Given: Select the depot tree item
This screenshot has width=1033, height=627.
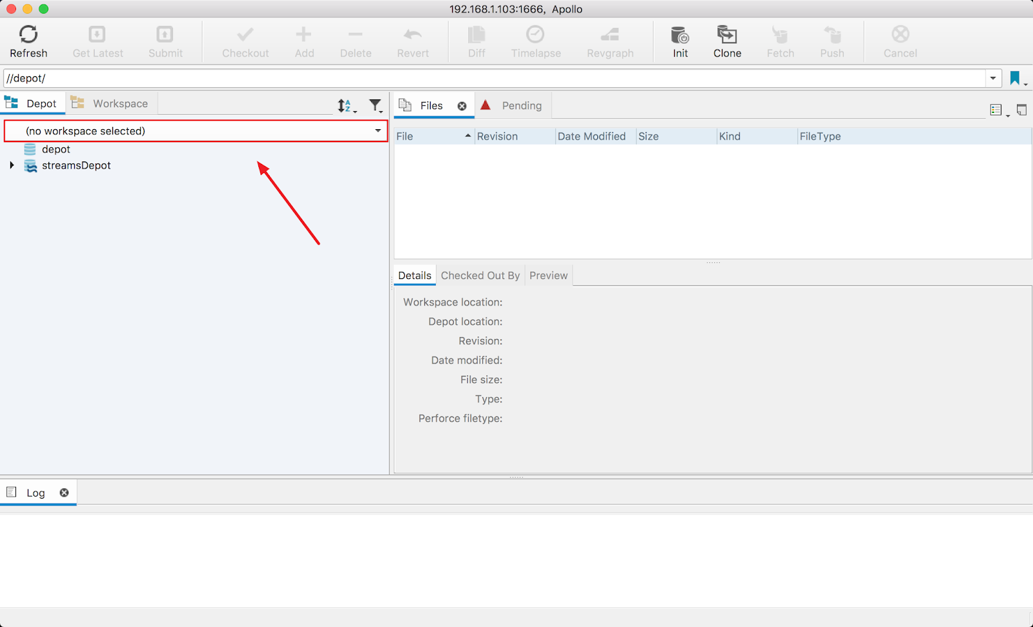Looking at the screenshot, I should tap(56, 149).
